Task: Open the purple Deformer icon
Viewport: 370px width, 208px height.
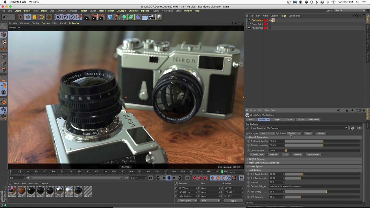Action: (138, 17)
